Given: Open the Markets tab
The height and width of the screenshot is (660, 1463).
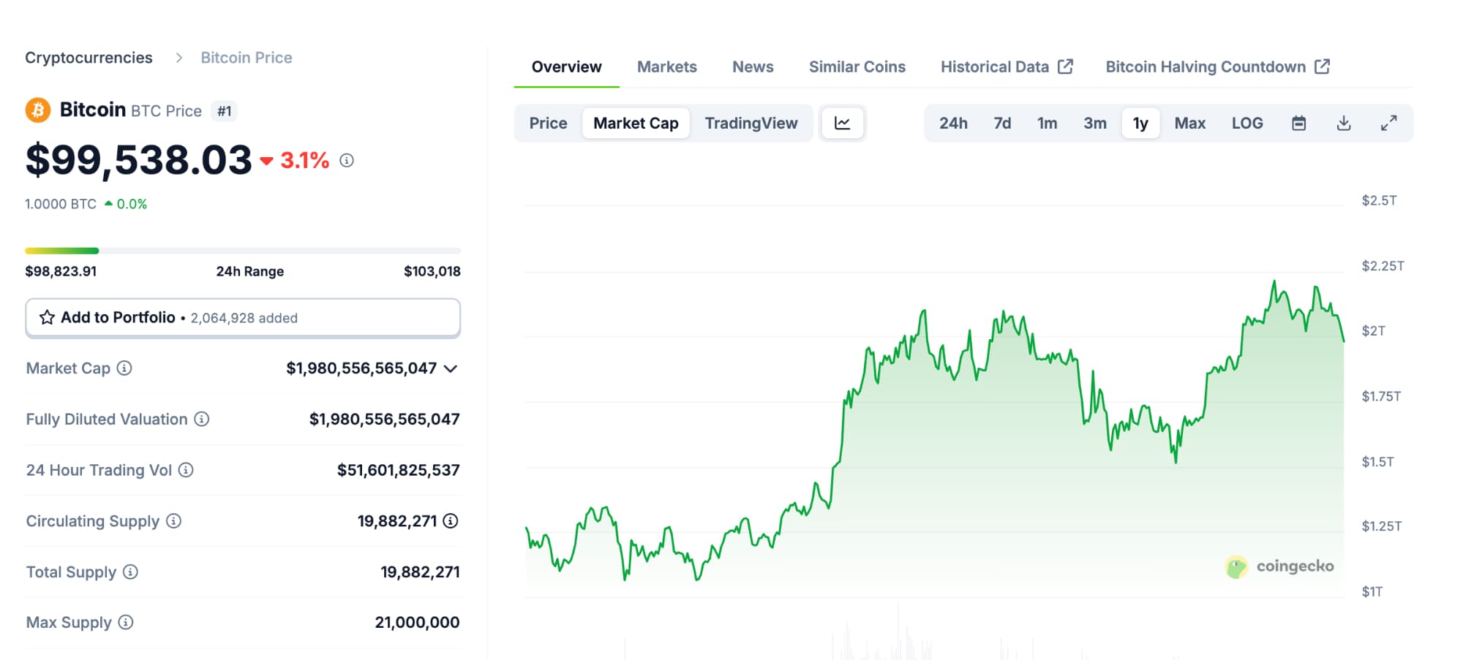Looking at the screenshot, I should coord(666,67).
